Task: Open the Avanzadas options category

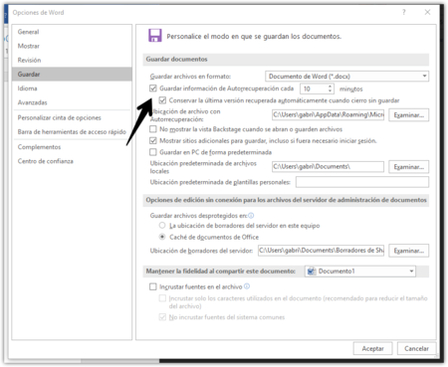Action: coord(72,102)
